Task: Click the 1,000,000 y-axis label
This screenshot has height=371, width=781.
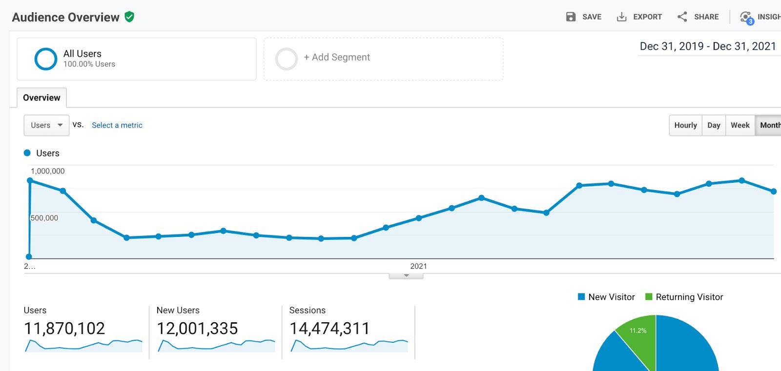Action: [x=48, y=171]
